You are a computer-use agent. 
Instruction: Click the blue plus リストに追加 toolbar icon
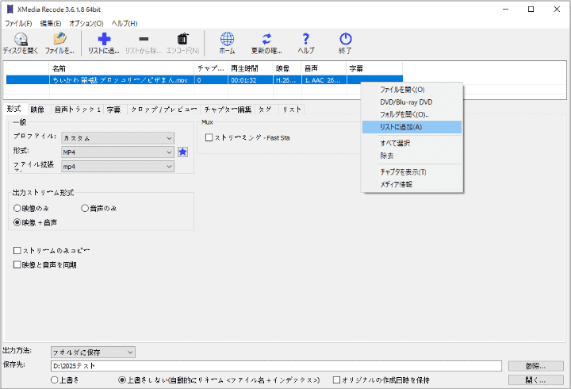pyautogui.click(x=103, y=39)
